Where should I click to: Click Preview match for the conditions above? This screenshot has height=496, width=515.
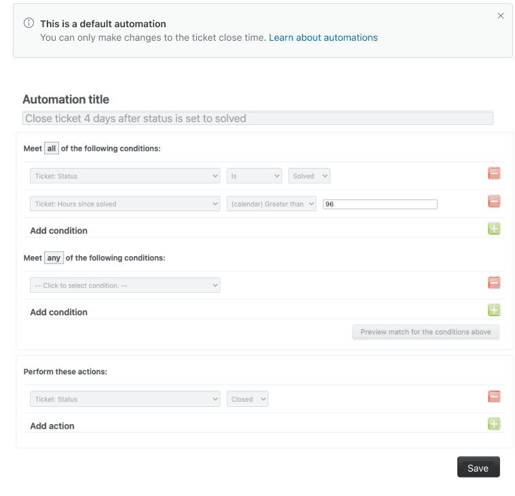(425, 332)
